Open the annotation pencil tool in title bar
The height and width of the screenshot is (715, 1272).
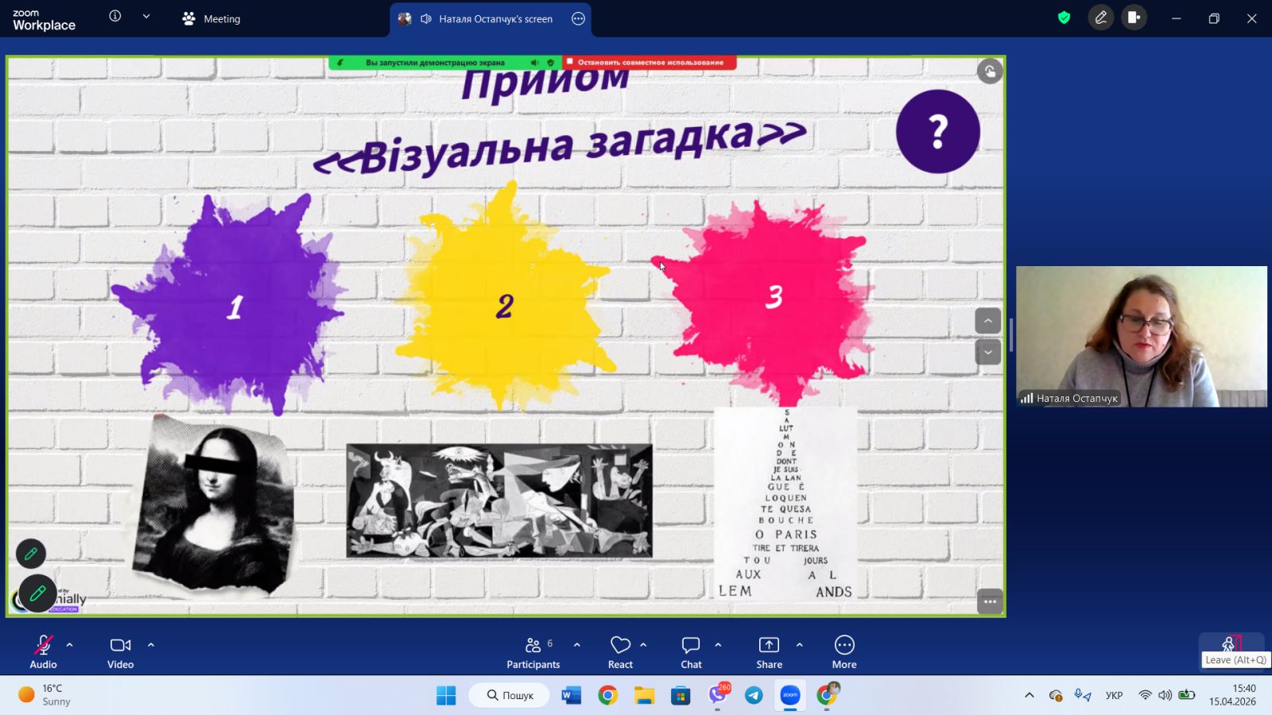point(1101,17)
